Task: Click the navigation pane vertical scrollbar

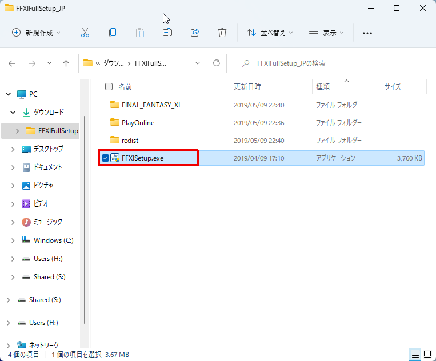Action: tap(85, 219)
